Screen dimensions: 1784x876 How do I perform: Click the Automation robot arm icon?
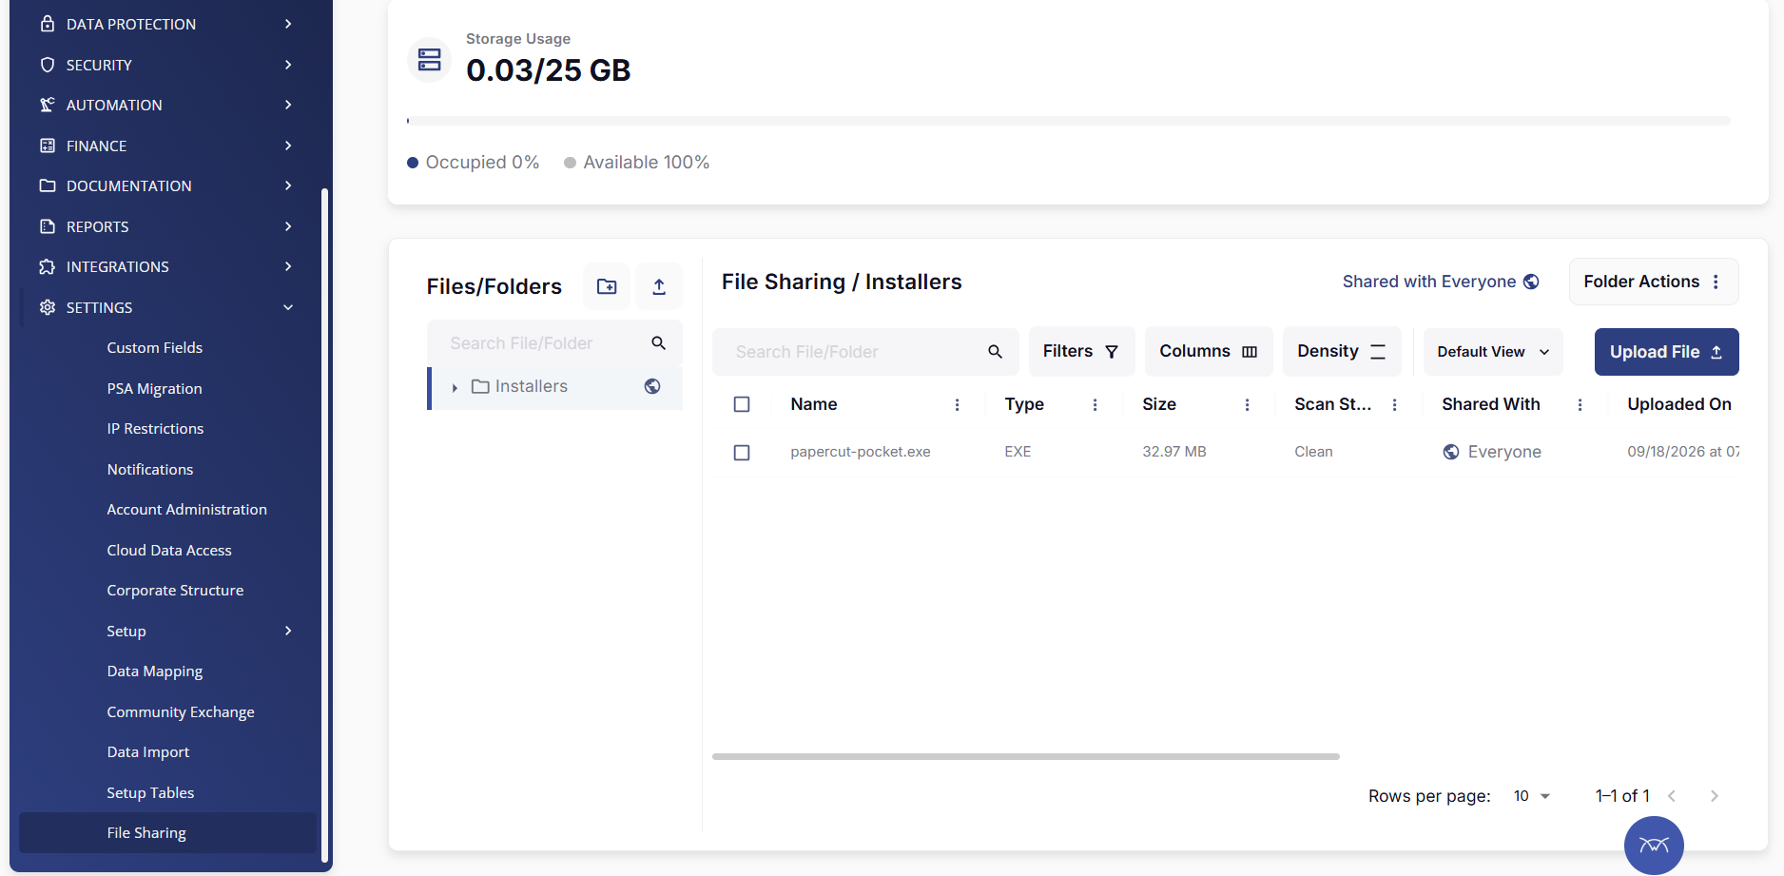pos(48,105)
